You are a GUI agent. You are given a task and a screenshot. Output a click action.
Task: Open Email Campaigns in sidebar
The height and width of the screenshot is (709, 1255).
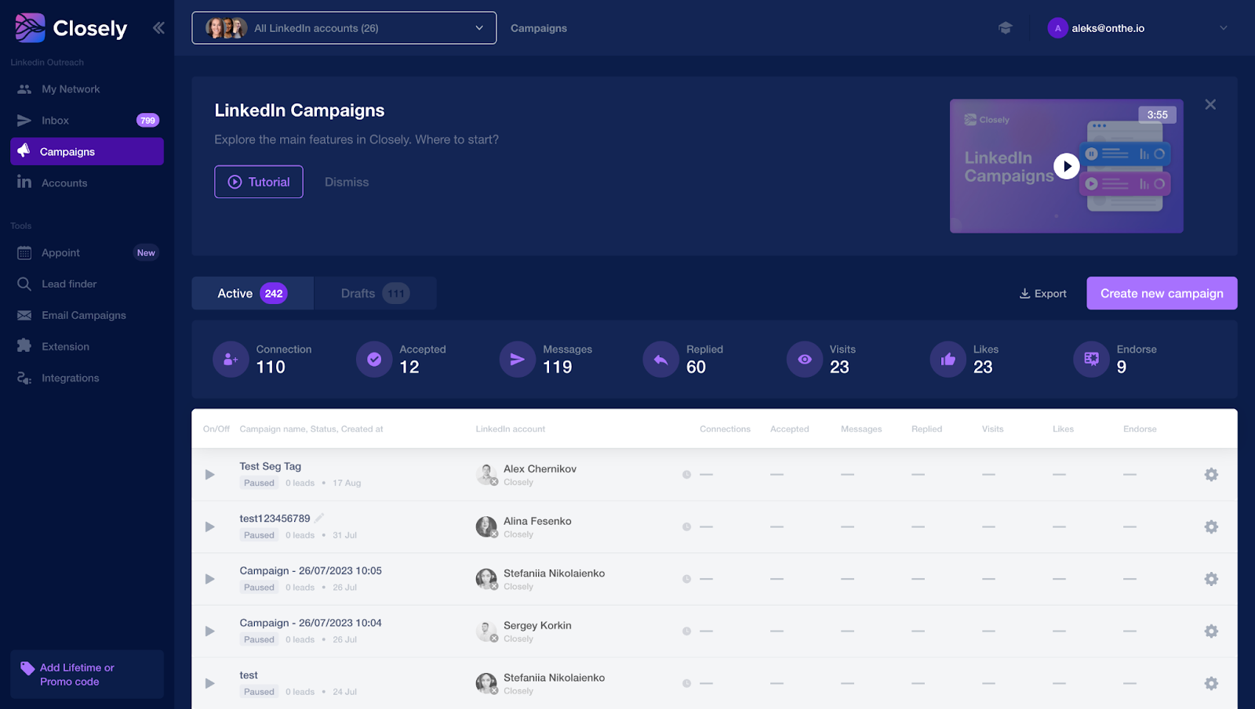[x=87, y=316]
